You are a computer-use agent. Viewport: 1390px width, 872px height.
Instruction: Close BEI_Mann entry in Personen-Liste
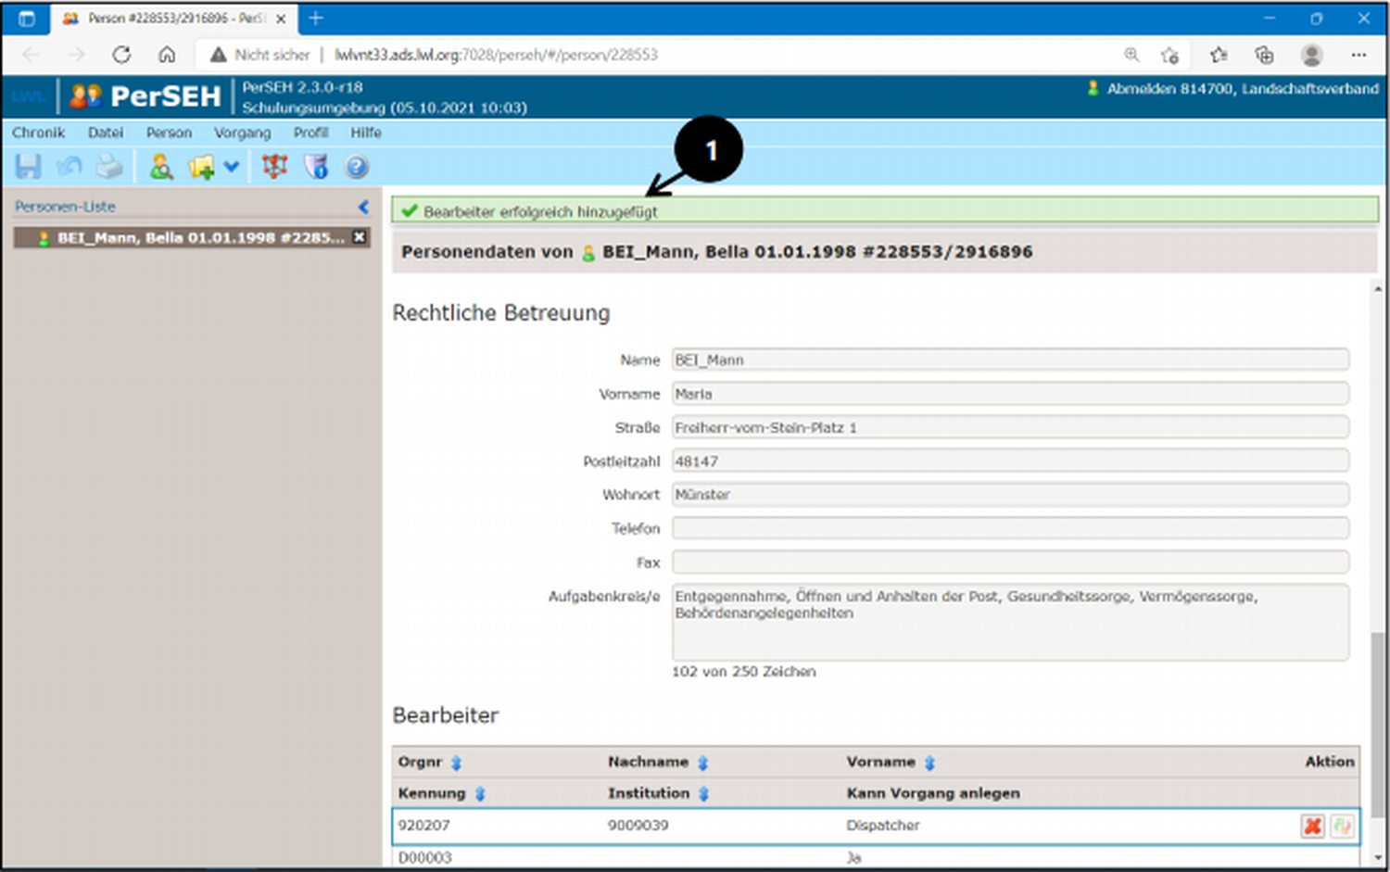(360, 237)
